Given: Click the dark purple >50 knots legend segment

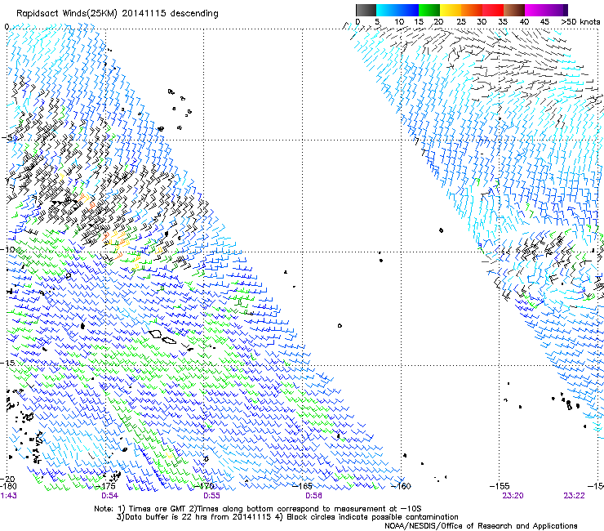Looking at the screenshot, I should [566, 10].
